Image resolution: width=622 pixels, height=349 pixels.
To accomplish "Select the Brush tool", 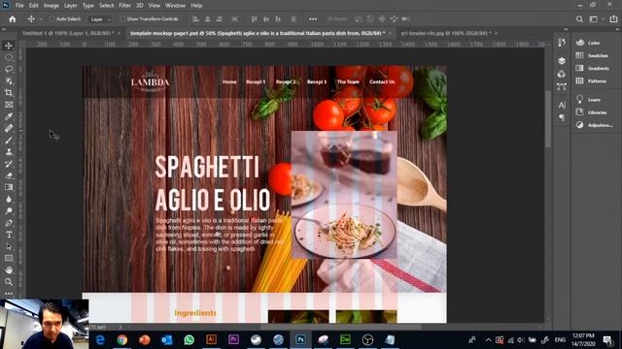I will tap(9, 140).
